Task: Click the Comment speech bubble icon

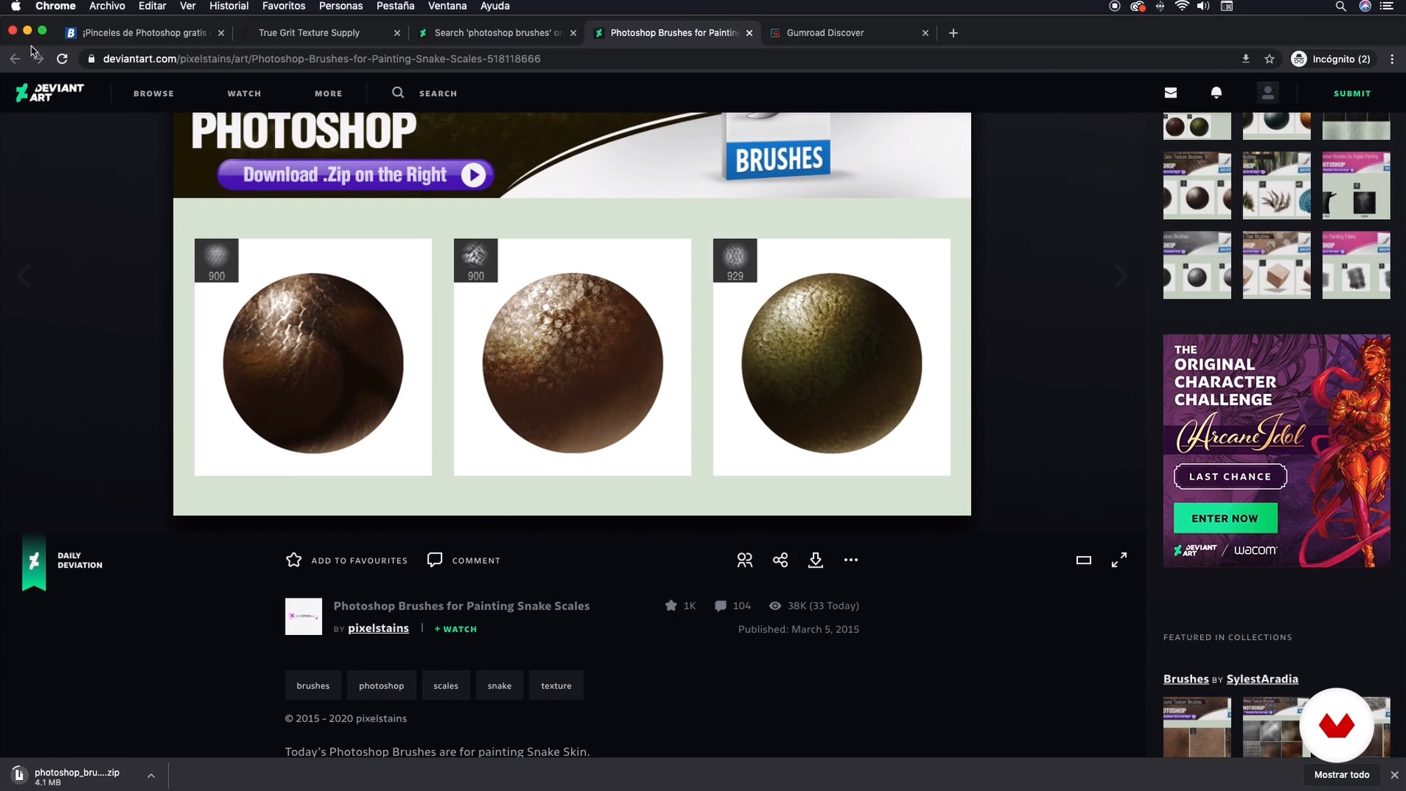Action: [435, 560]
